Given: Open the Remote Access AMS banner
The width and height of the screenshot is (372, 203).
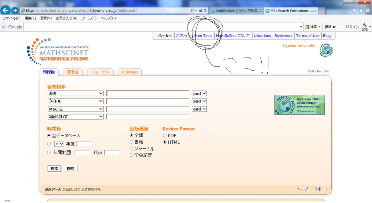Looking at the screenshot, I should click(300, 105).
